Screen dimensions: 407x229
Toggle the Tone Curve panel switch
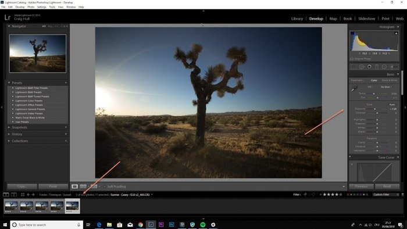[x=350, y=157]
